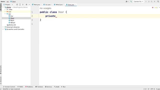The image size is (160, 90).
Task: Expand External Libraries node
Action: (3, 27)
